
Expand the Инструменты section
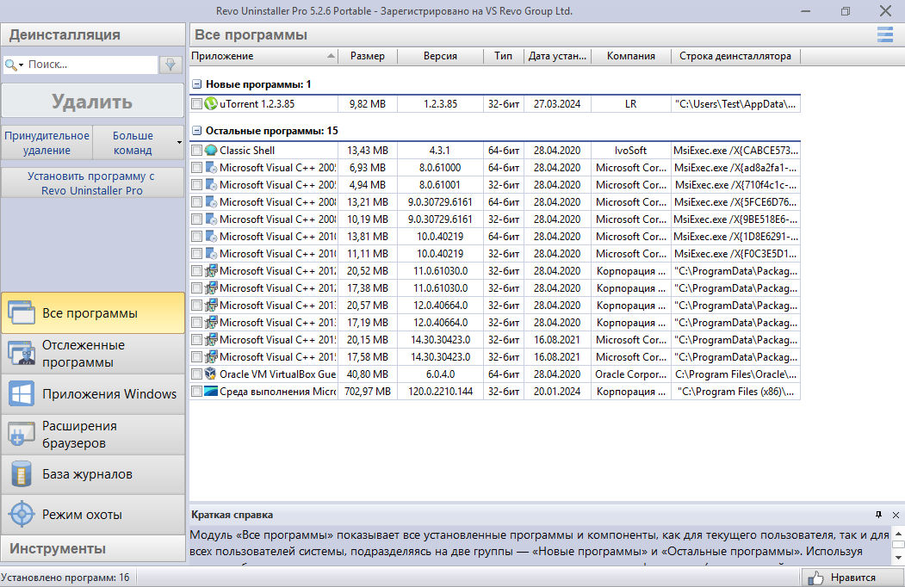[93, 548]
